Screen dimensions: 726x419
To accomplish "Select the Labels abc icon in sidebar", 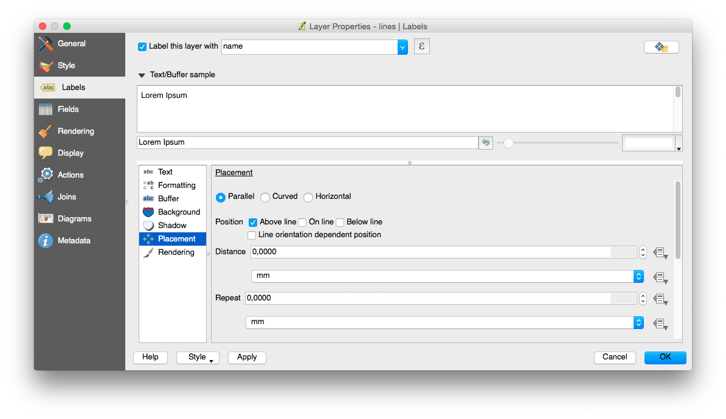I will pos(47,88).
